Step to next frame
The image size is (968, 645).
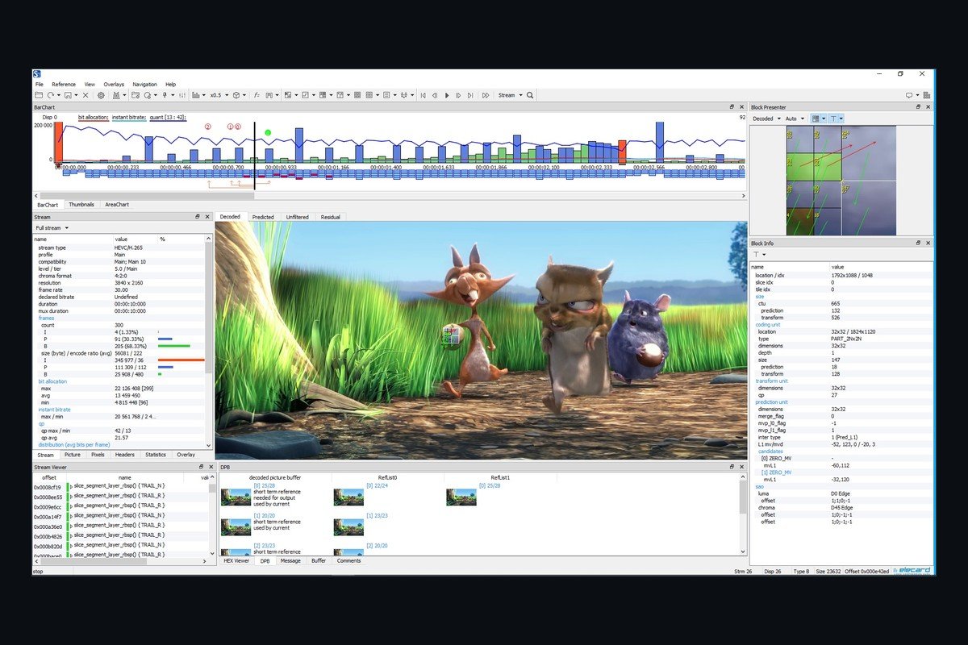pos(458,95)
